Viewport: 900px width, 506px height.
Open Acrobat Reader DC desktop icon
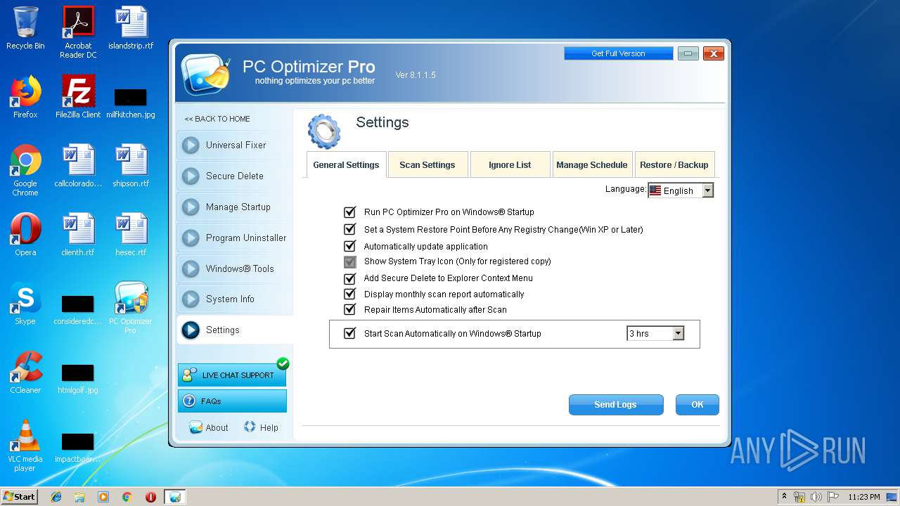click(x=78, y=32)
